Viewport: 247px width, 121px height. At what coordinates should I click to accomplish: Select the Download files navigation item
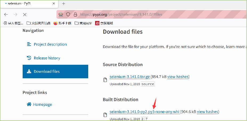55,72
